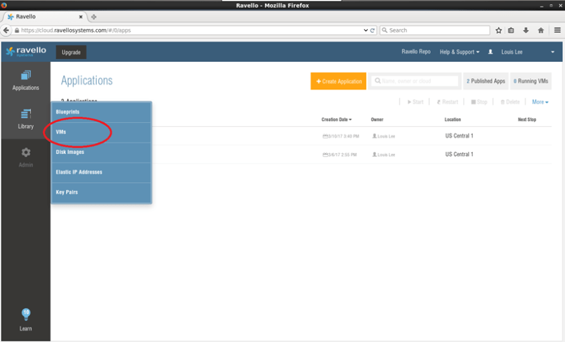Sort by the Creation Date column
Viewport: 565px width, 342px height.
336,120
